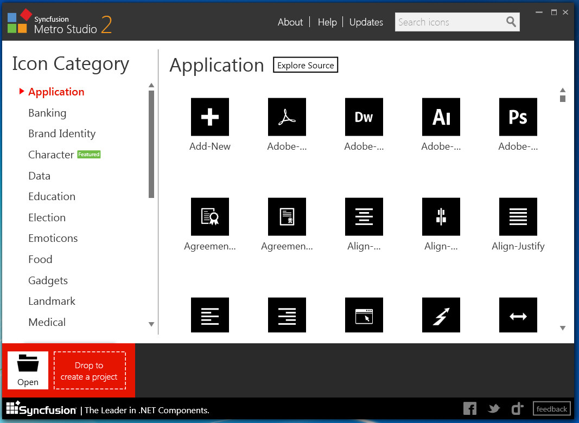Click inside the Search icons field
The width and height of the screenshot is (579, 423).
click(450, 22)
